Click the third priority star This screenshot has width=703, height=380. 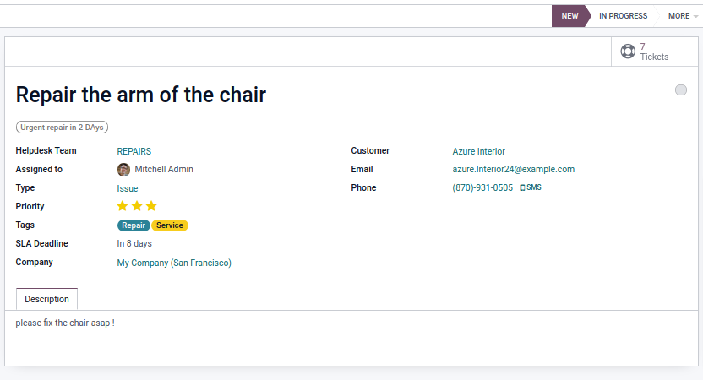pyautogui.click(x=151, y=206)
